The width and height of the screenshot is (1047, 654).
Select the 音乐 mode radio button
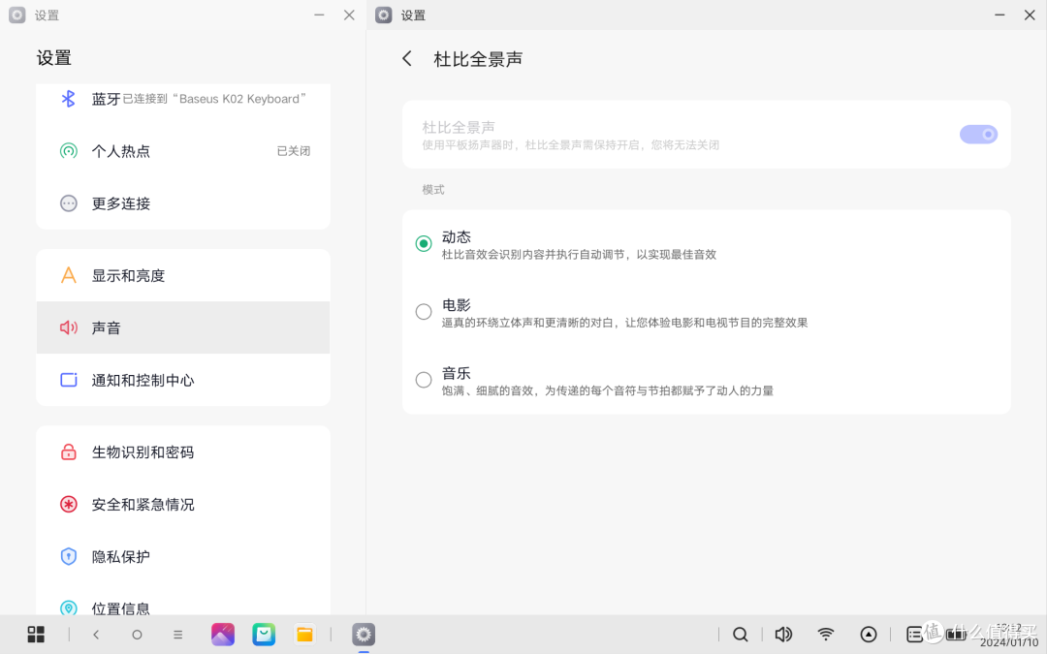tap(424, 379)
